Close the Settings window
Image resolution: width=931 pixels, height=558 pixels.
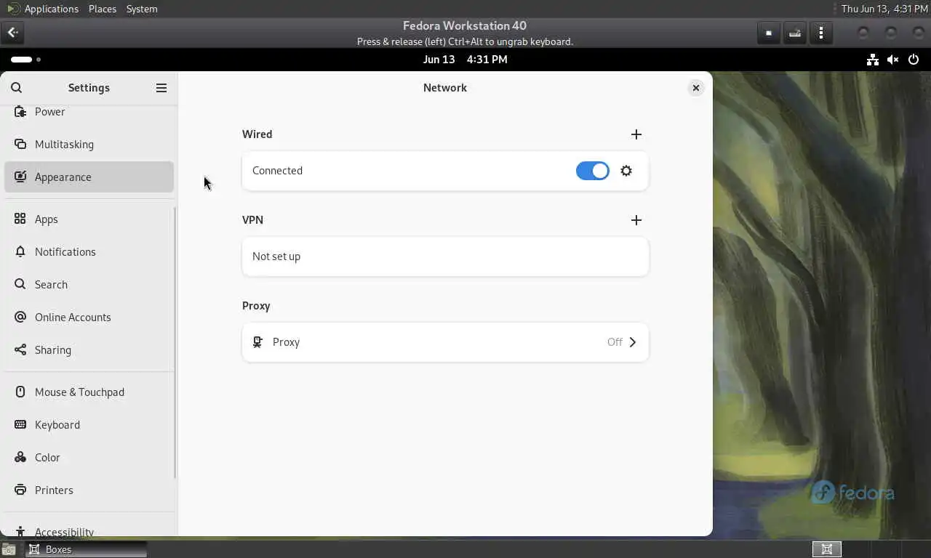tap(696, 88)
